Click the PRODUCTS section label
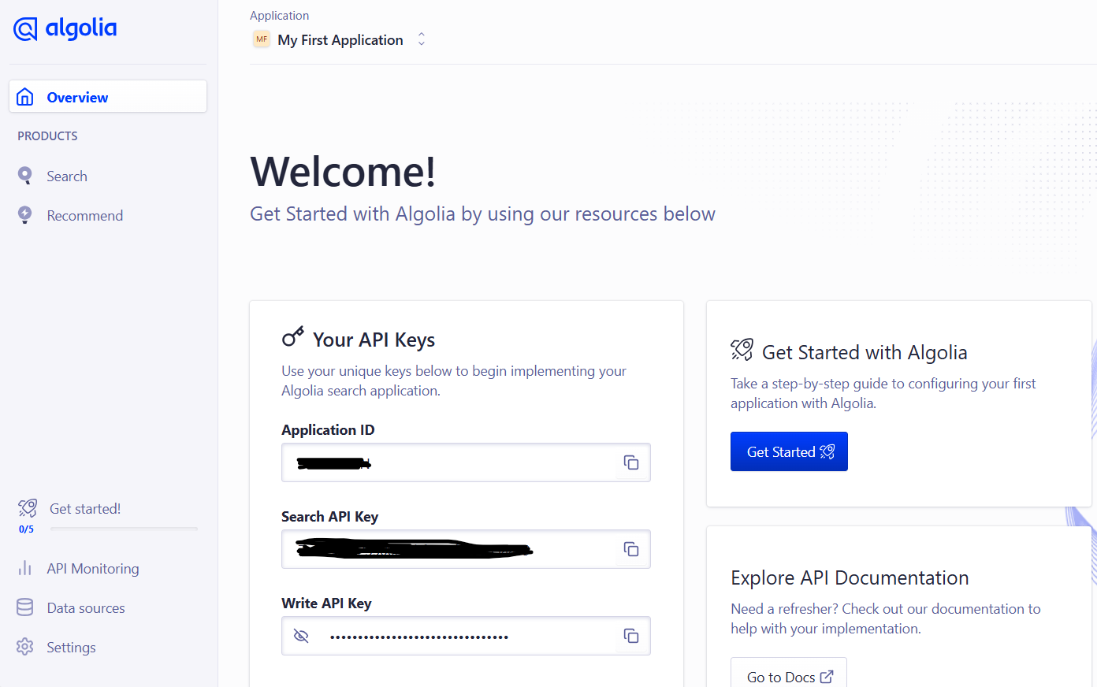The image size is (1097, 687). (47, 136)
